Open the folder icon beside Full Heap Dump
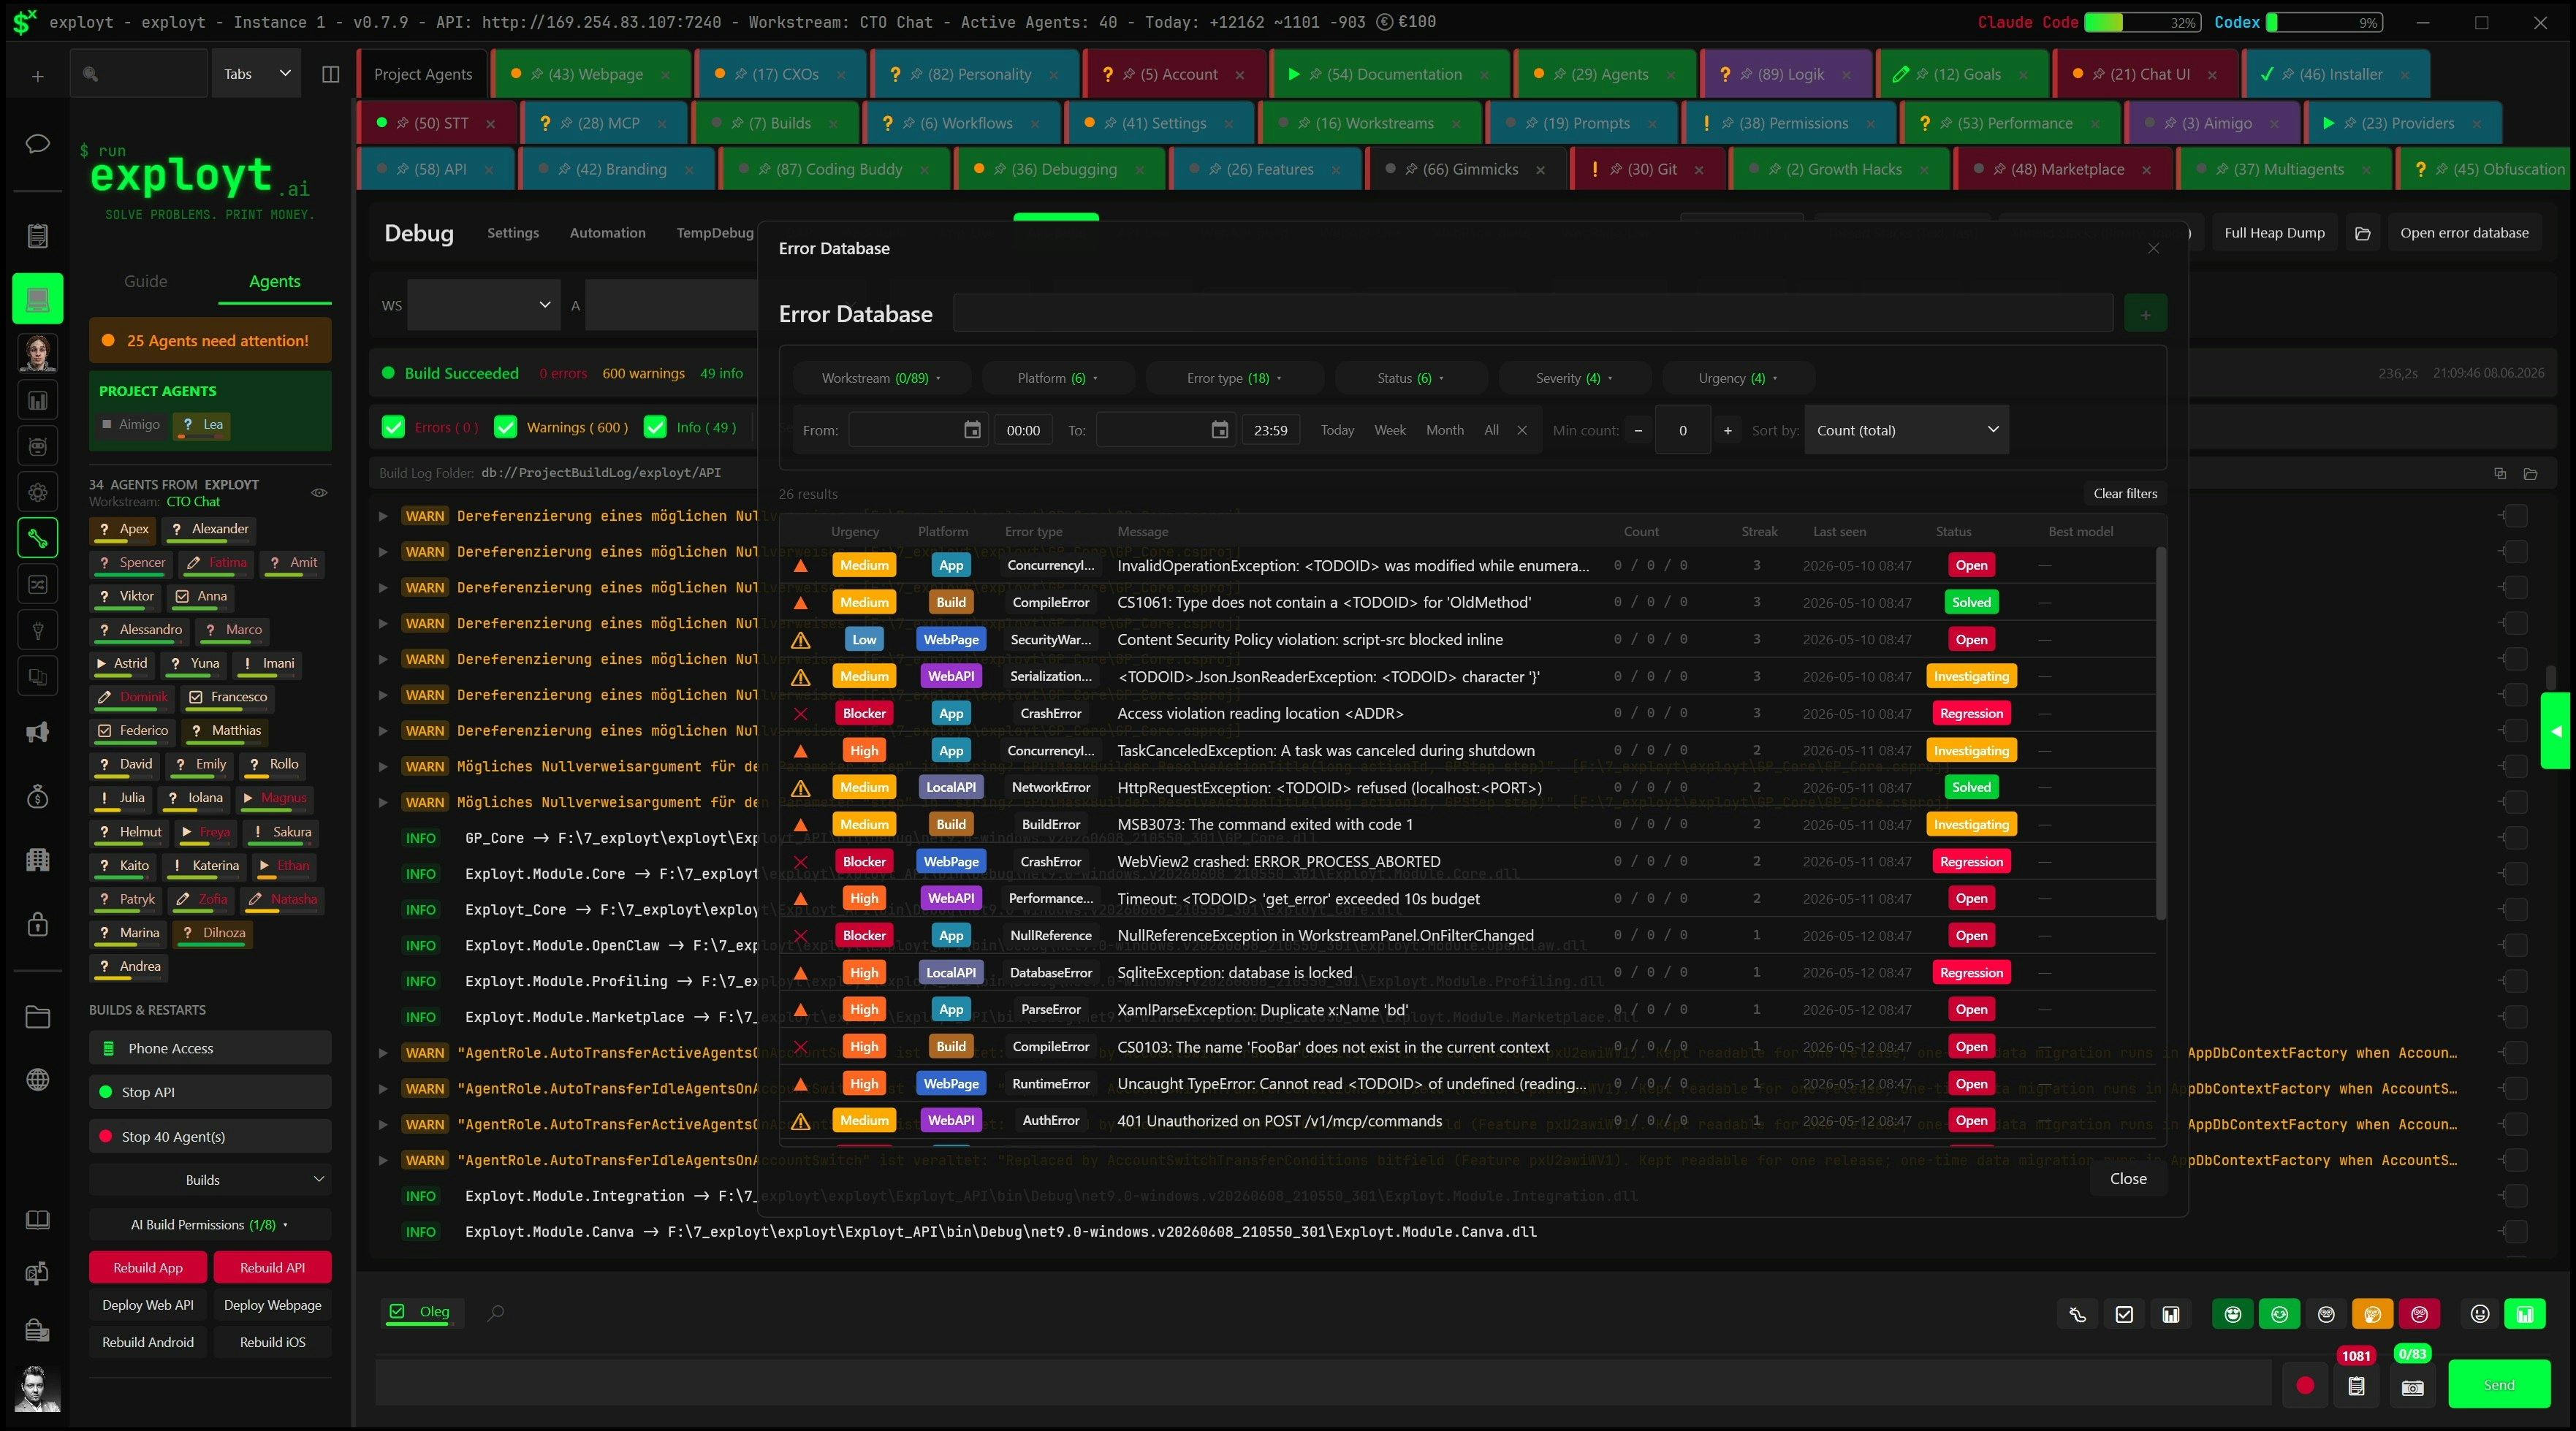This screenshot has height=1431, width=2576. click(2363, 233)
